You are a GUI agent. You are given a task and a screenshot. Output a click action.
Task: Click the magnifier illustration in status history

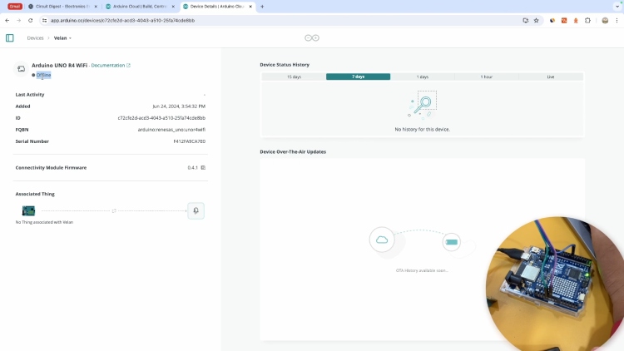coord(422,105)
